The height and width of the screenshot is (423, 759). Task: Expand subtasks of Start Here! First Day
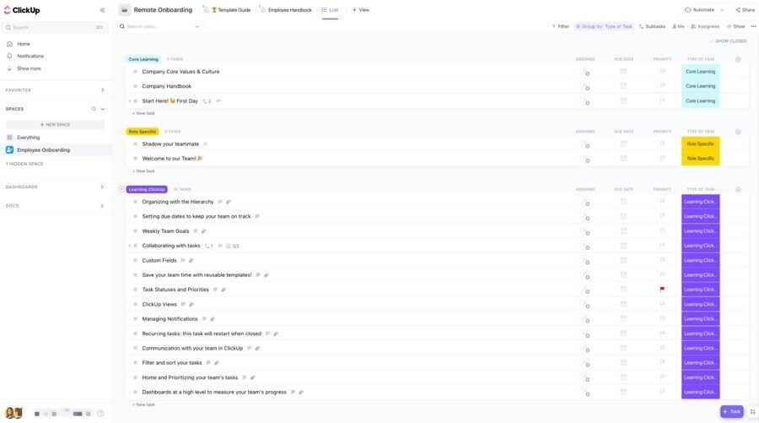pyautogui.click(x=129, y=101)
